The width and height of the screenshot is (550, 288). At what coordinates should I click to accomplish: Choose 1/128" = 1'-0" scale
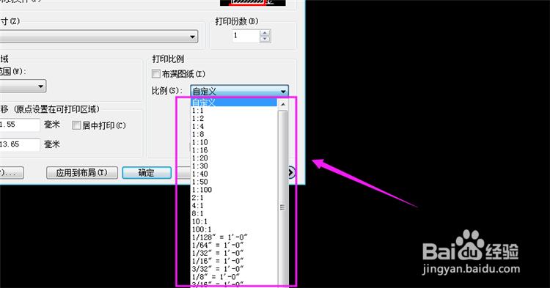[234, 237]
